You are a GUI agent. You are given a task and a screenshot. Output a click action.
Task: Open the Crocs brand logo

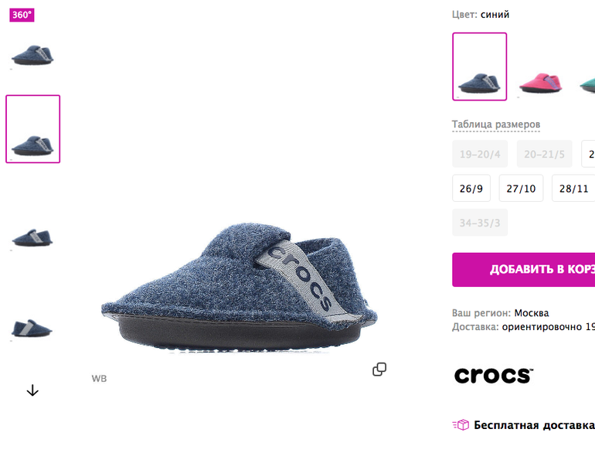click(493, 375)
